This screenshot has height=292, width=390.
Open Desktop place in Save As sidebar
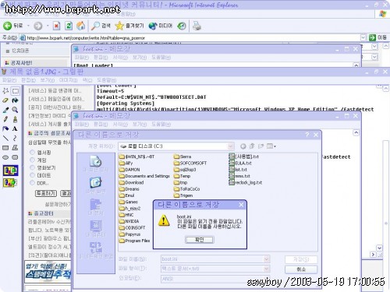(x=96, y=185)
